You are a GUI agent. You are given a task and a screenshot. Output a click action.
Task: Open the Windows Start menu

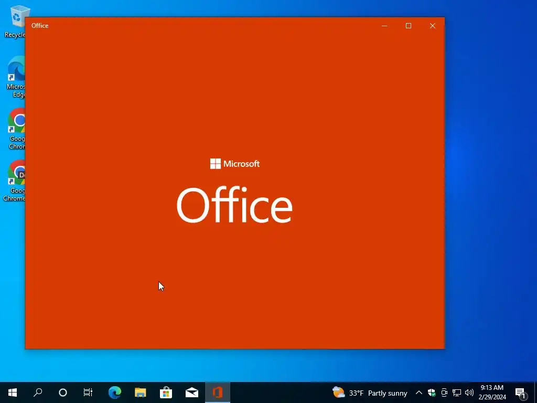coord(13,393)
